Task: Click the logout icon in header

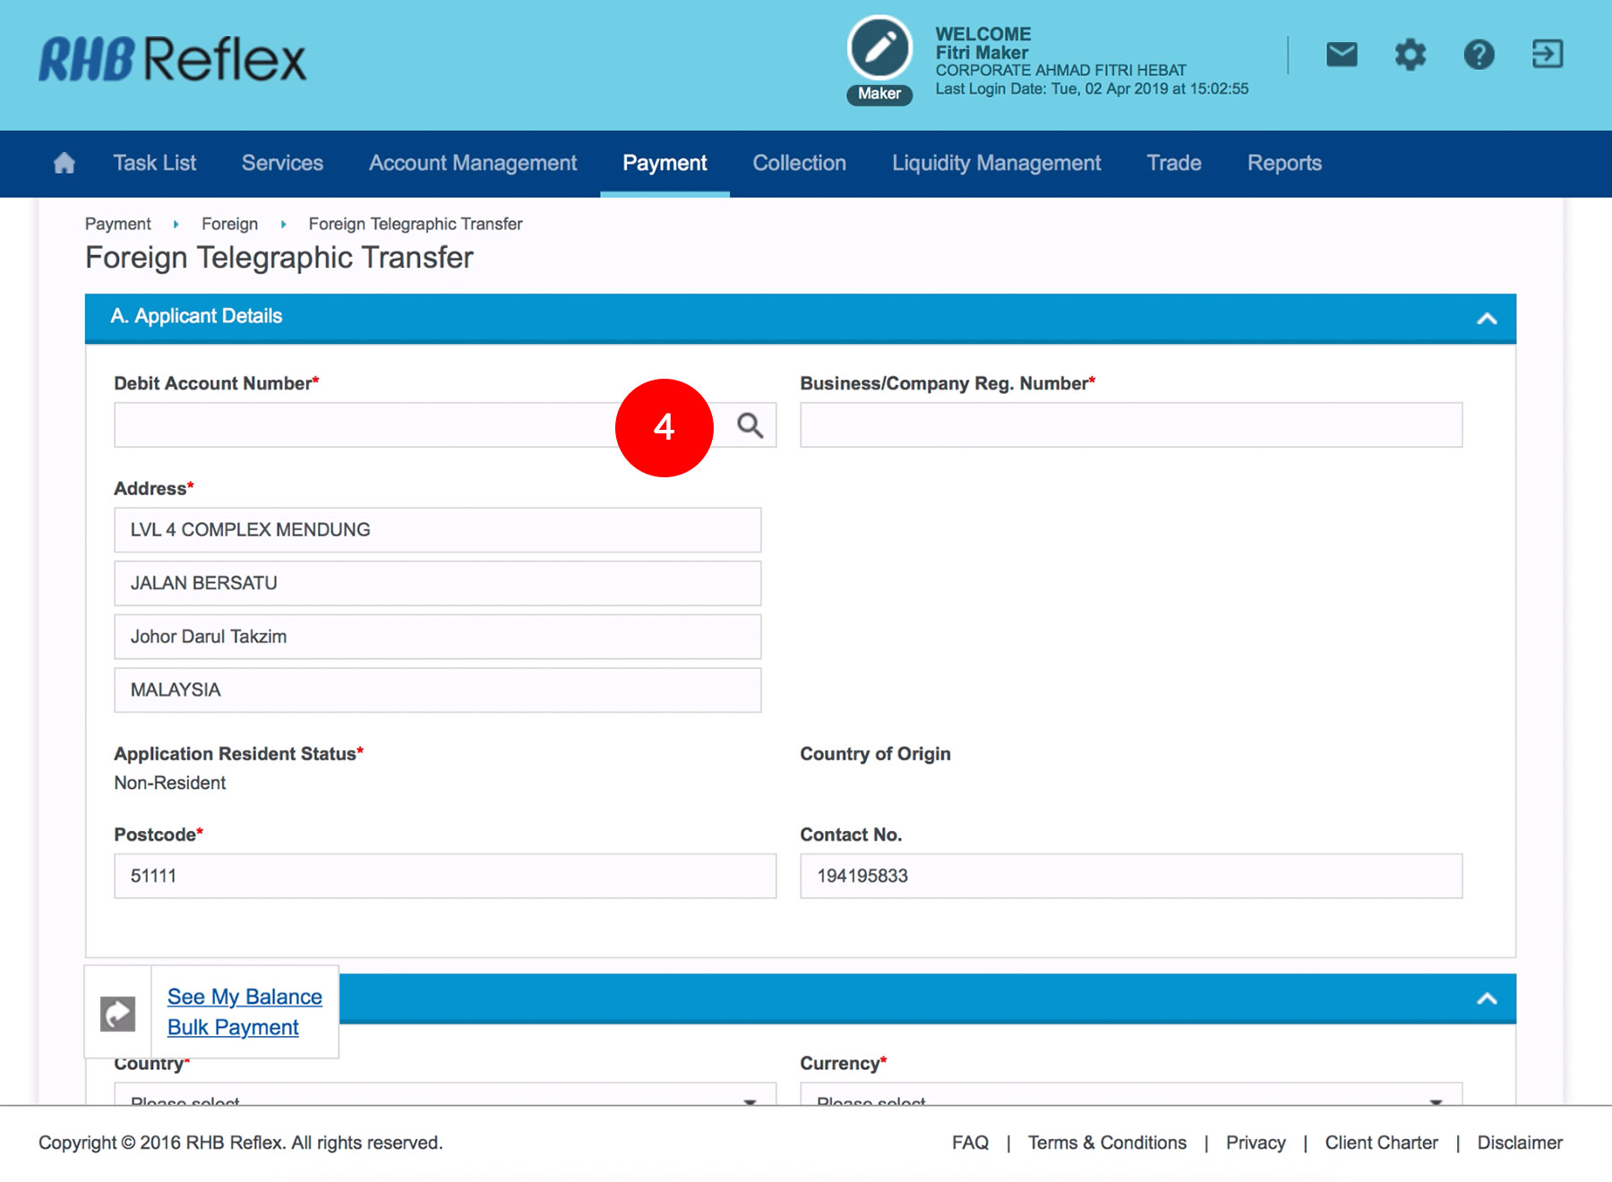Action: [x=1547, y=55]
